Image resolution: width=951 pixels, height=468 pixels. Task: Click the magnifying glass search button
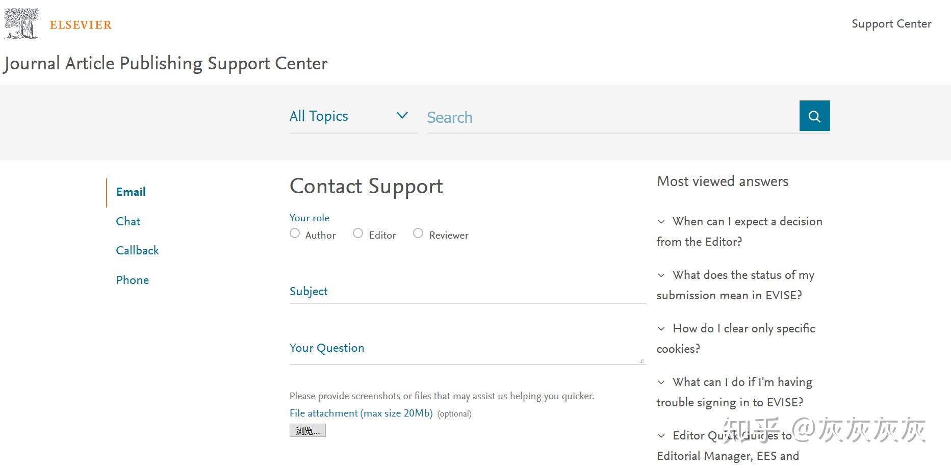pyautogui.click(x=814, y=116)
